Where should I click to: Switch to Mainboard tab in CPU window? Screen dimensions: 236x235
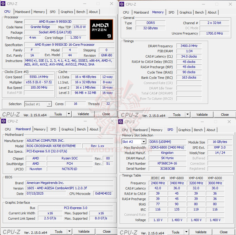click(23, 12)
